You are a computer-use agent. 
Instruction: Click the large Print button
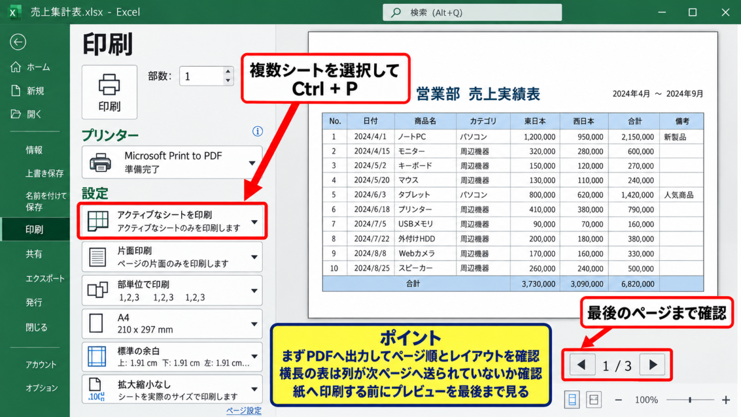point(109,92)
